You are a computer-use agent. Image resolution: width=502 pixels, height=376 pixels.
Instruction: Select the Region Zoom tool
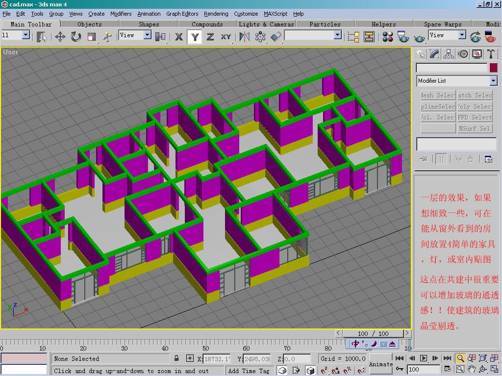(x=460, y=369)
